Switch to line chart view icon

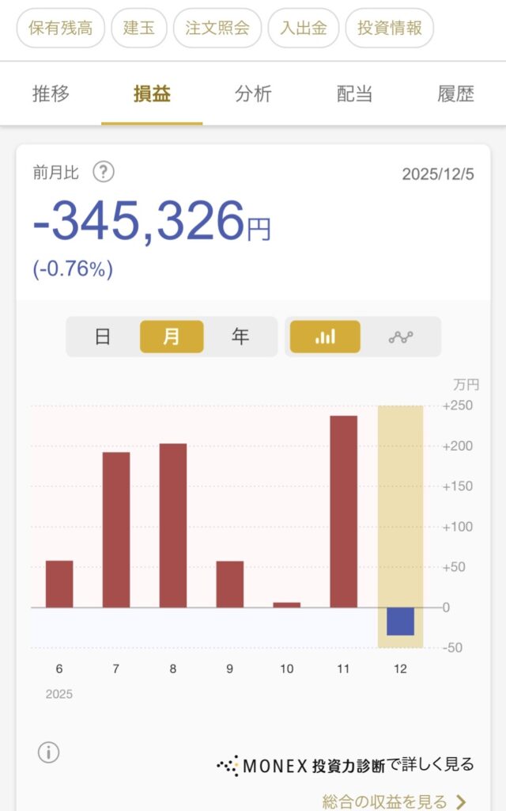(401, 337)
